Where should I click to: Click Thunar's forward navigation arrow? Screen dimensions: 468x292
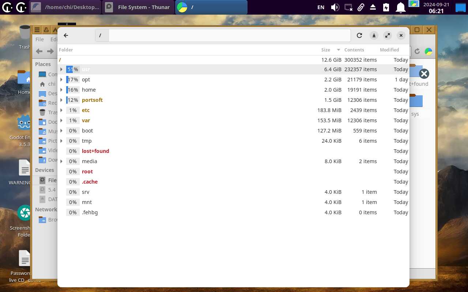pos(50,51)
